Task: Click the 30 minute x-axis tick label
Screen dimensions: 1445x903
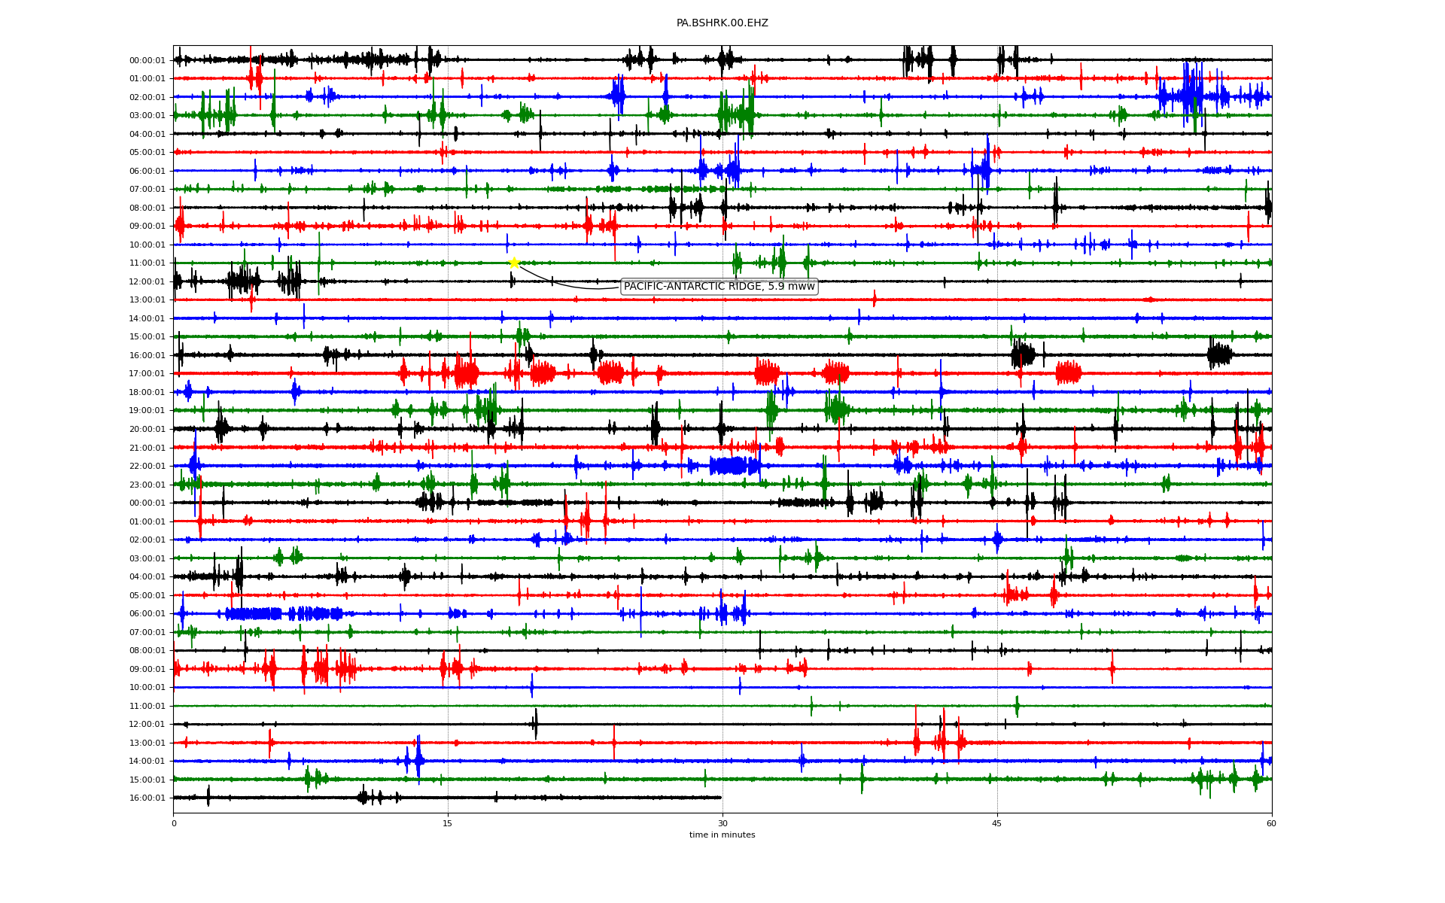Action: [x=722, y=823]
